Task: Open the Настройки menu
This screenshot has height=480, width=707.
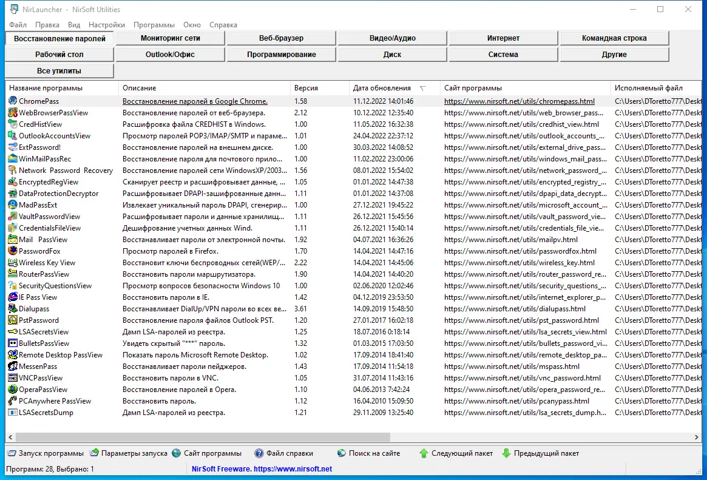Action: pyautogui.click(x=107, y=25)
